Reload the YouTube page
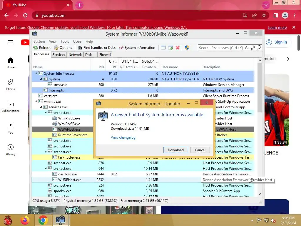 [25, 15]
